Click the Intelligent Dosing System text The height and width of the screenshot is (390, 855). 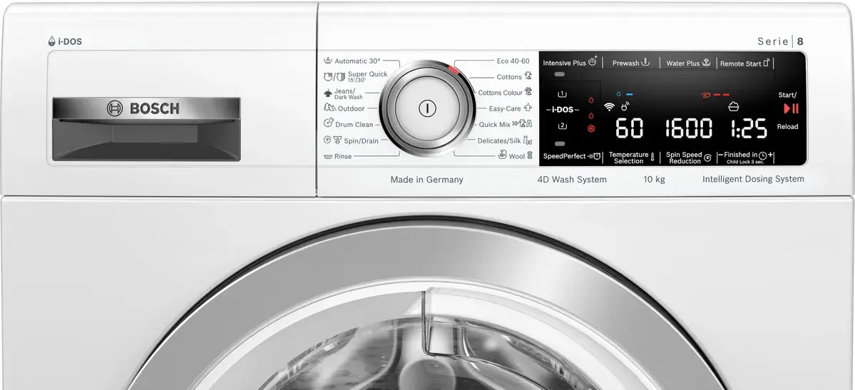753,179
